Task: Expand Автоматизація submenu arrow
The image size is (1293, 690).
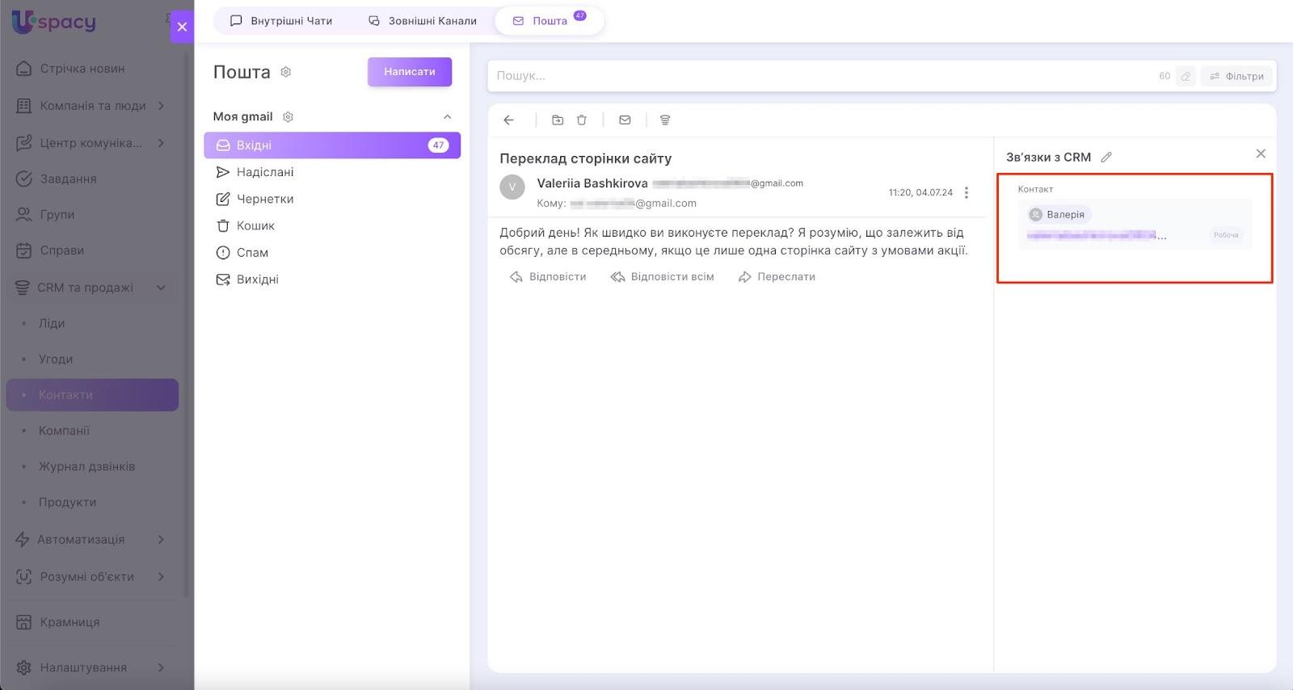Action: [x=161, y=539]
